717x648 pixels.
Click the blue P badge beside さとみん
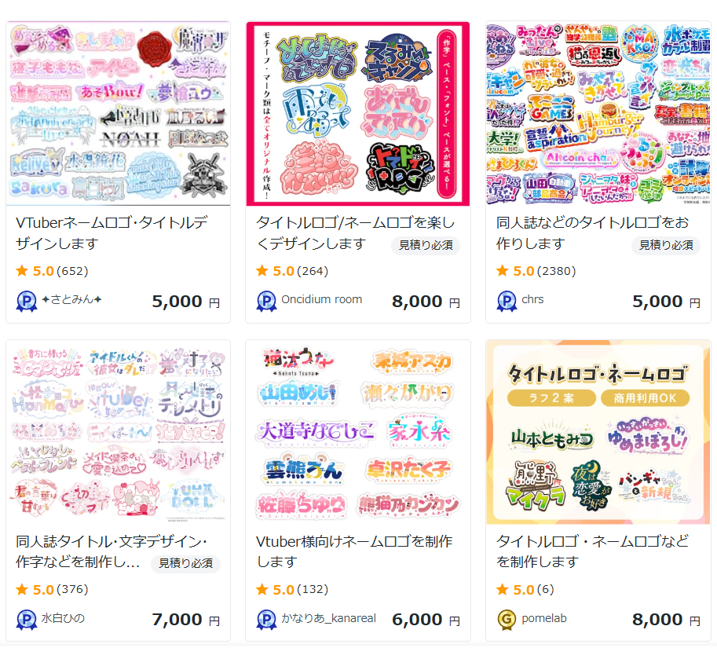(27, 302)
